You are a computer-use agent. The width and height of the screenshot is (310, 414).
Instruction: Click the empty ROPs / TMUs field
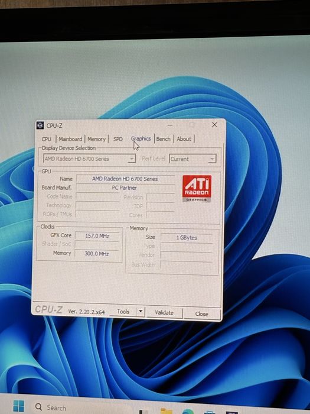[97, 214]
